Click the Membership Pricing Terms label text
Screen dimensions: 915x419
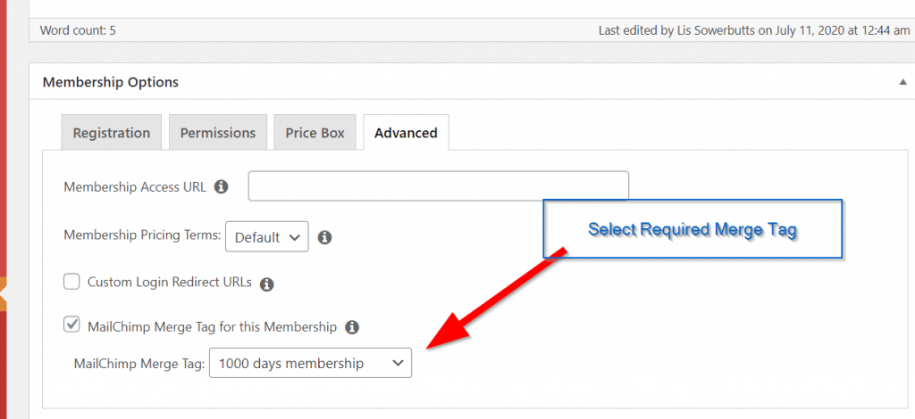click(x=141, y=236)
